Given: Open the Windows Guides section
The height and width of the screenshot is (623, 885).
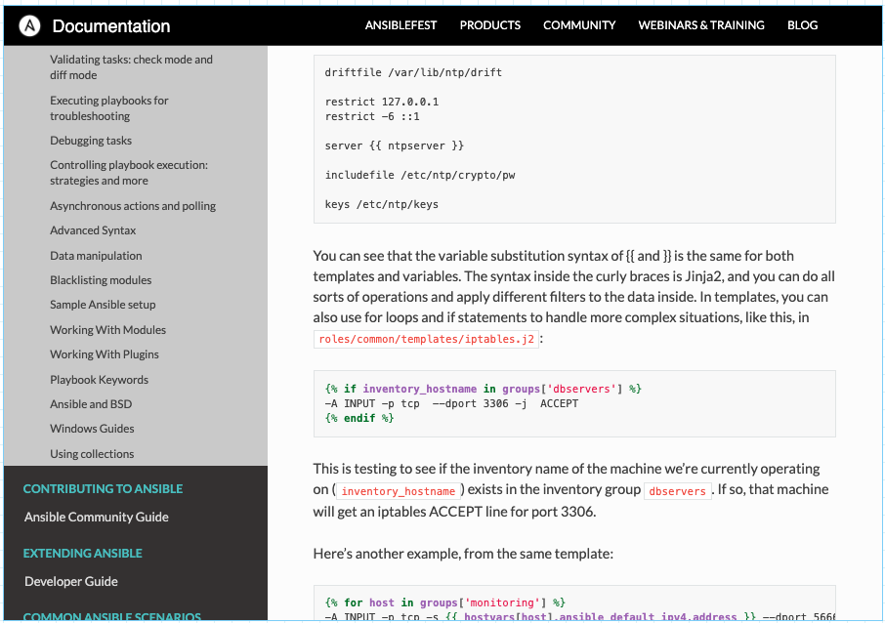Looking at the screenshot, I should coord(92,429).
